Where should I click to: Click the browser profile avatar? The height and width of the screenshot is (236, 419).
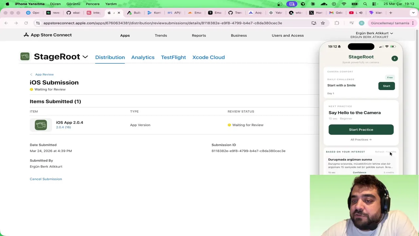[x=361, y=23]
